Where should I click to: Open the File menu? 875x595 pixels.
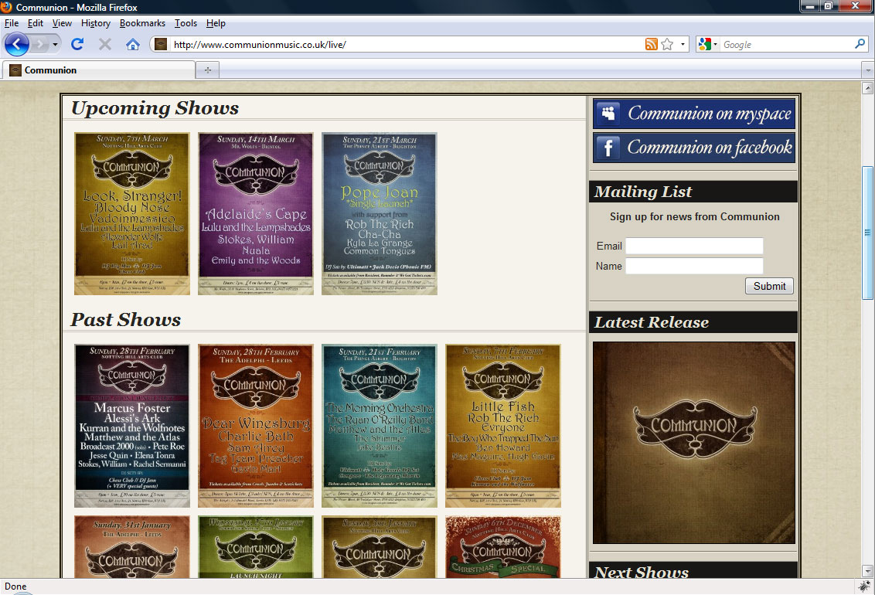[11, 23]
